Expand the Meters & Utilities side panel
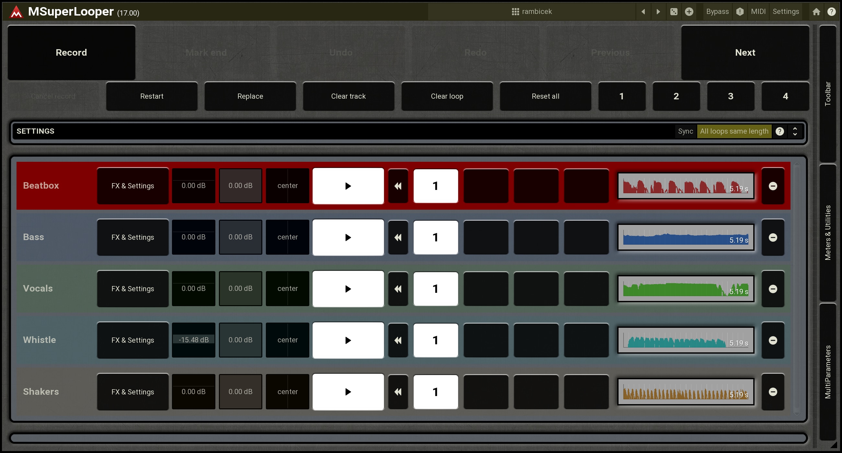Screen dimensions: 842x453 (x=827, y=233)
